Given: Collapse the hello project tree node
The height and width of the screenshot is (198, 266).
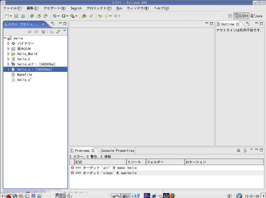Looking at the screenshot, I should click(x=5, y=38).
